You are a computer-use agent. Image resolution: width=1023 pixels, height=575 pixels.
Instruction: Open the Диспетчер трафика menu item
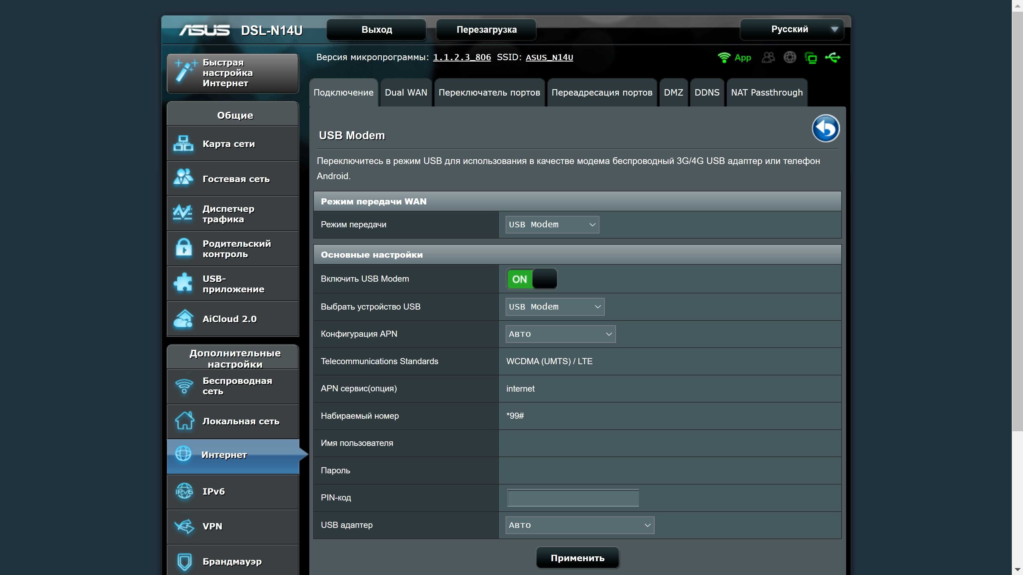click(x=233, y=214)
